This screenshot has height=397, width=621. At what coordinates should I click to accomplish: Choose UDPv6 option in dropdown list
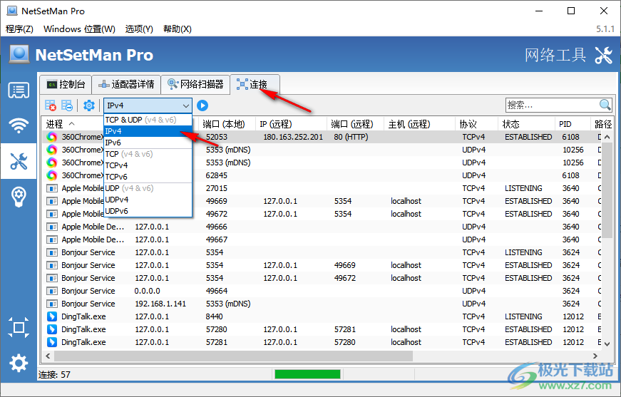[148, 212]
